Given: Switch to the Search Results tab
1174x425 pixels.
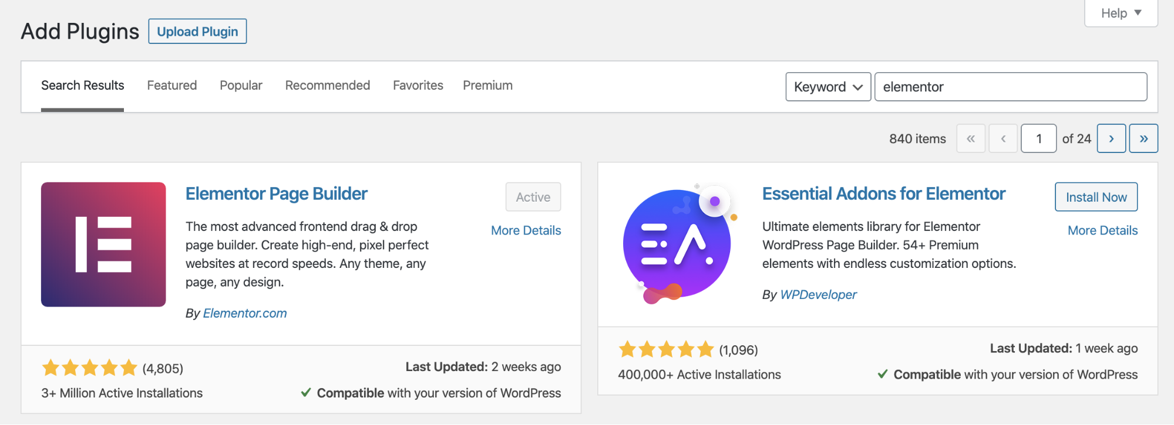Looking at the screenshot, I should 83,86.
